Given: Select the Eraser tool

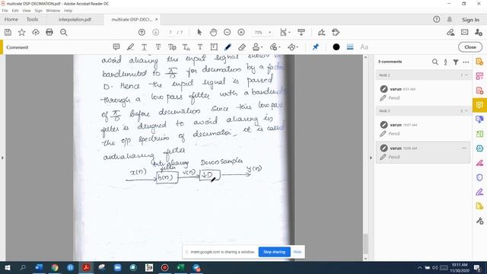Looking at the screenshot, I should [x=242, y=47].
